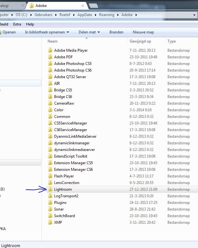Click the Bridge CS5 folder icon
Viewport: 198px width, 248px height.
[50, 90]
